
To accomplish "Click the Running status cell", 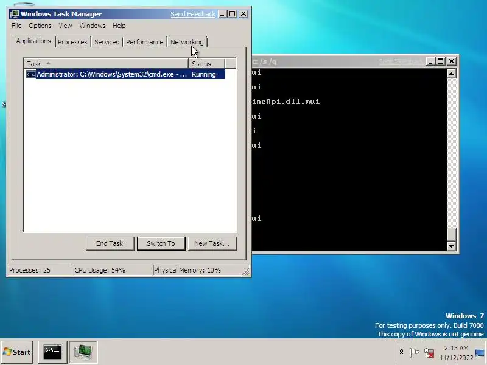I will [204, 74].
